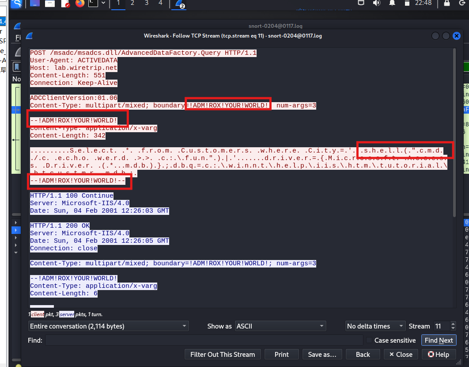Image resolution: width=469 pixels, height=367 pixels.
Task: Click Filter Out This Stream button
Action: pos(223,355)
